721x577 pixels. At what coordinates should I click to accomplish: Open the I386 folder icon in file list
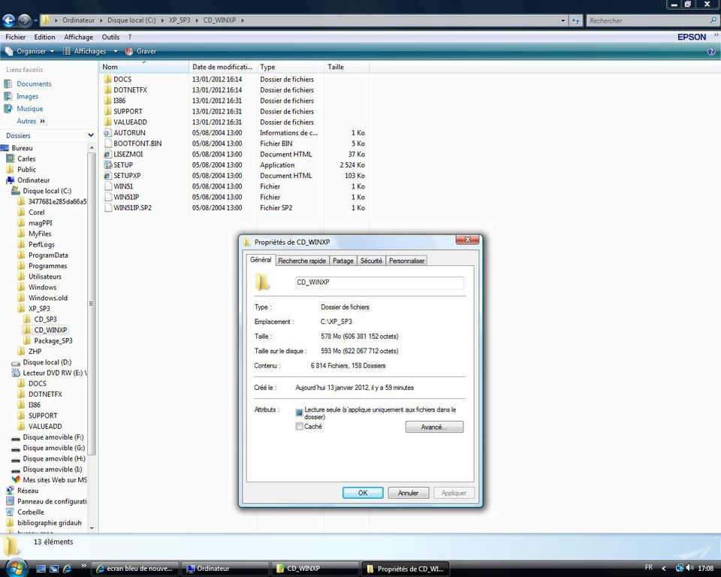point(107,101)
